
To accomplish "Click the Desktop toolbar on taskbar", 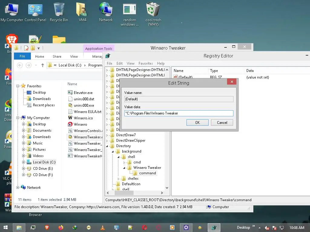I will tap(243, 227).
